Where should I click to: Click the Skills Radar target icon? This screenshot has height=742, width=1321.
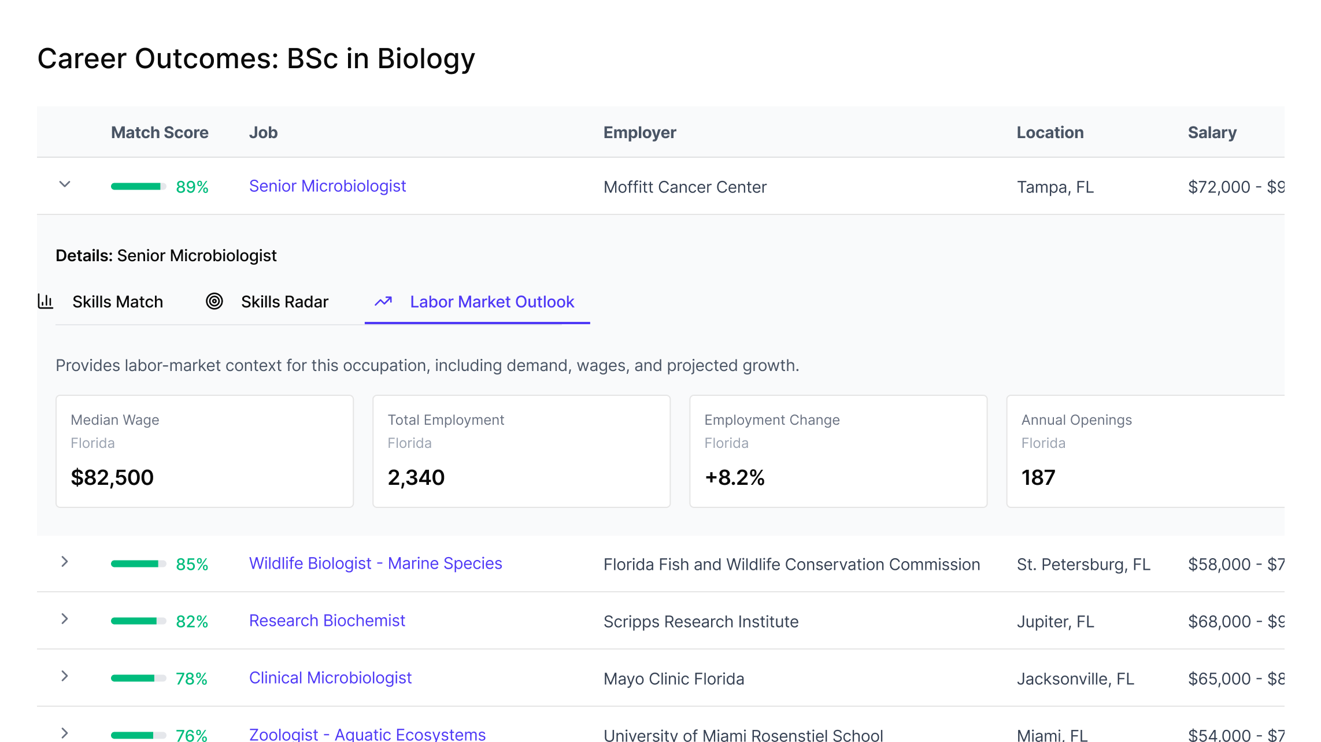[214, 302]
